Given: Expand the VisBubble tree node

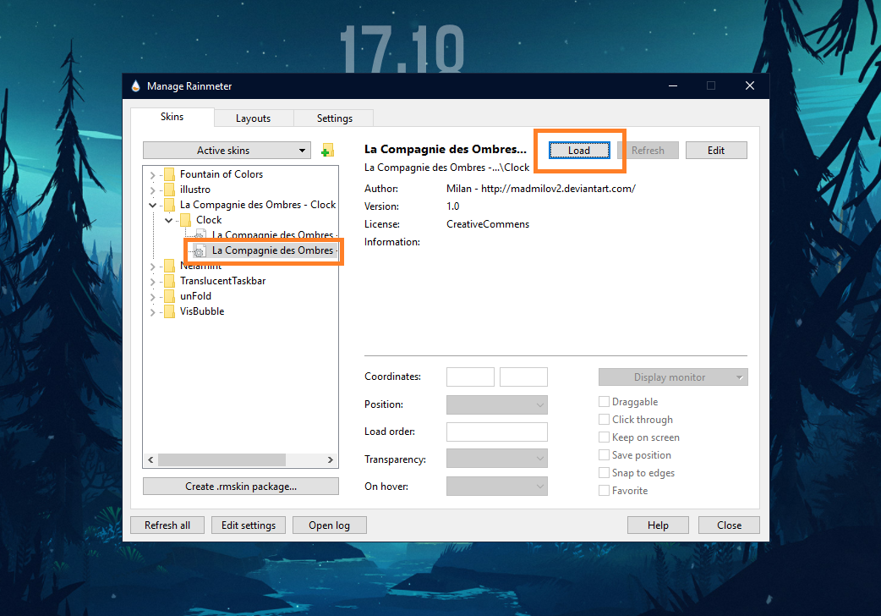Looking at the screenshot, I should click(152, 311).
